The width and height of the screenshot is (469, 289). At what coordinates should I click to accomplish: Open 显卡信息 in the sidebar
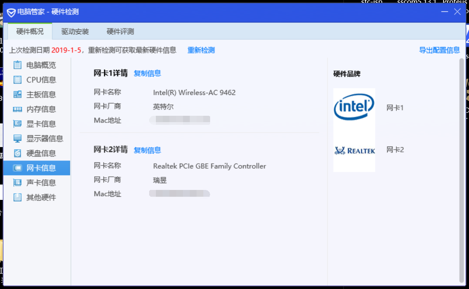(37, 123)
